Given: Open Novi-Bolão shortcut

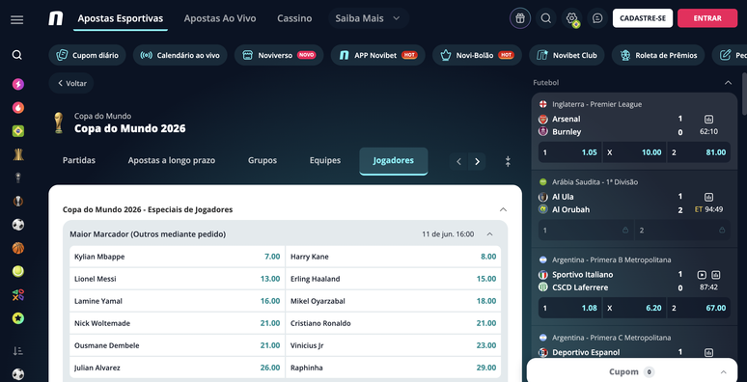Looking at the screenshot, I should pos(477,55).
